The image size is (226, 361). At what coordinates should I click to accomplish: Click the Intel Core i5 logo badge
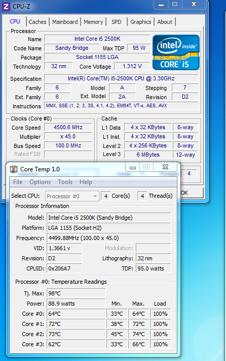coord(176,52)
